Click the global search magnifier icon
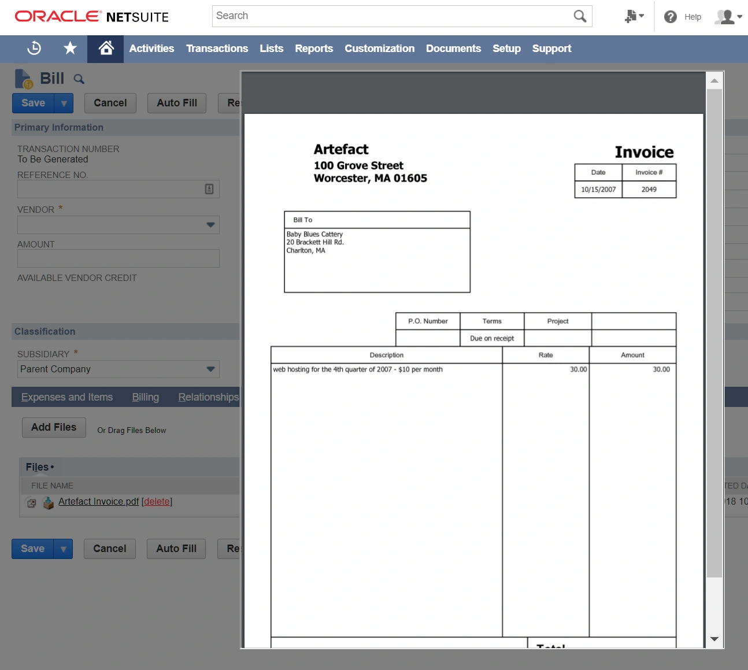The height and width of the screenshot is (670, 748). click(580, 16)
